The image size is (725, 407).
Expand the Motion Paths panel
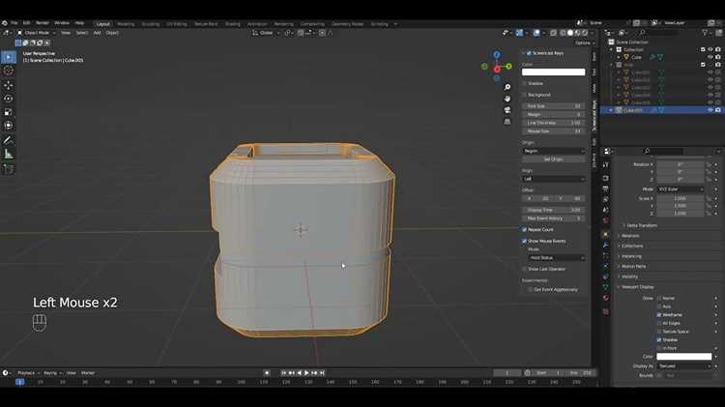[633, 267]
